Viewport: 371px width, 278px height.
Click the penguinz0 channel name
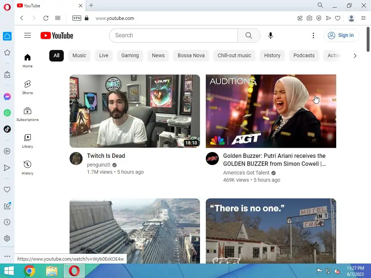(x=99, y=165)
